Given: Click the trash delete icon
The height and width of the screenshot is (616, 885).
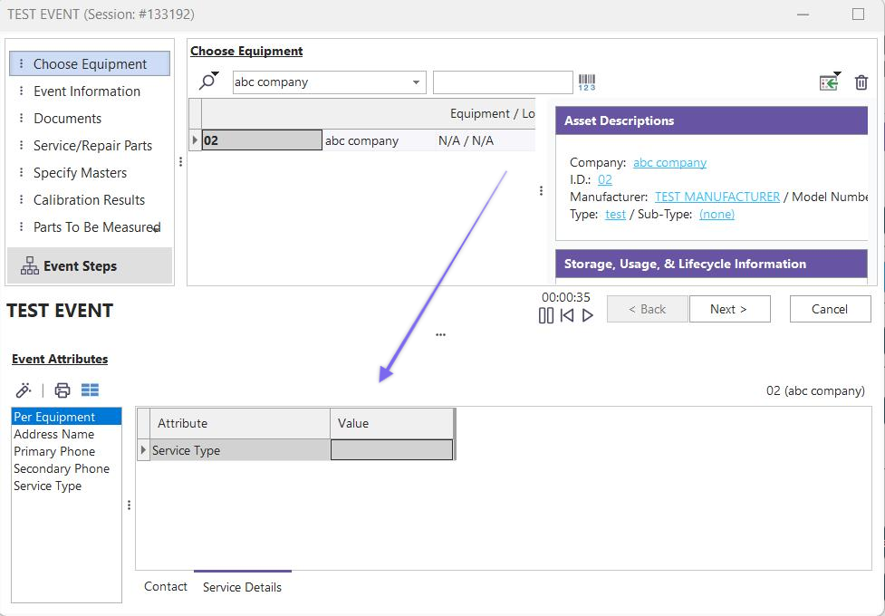Looking at the screenshot, I should pos(861,82).
